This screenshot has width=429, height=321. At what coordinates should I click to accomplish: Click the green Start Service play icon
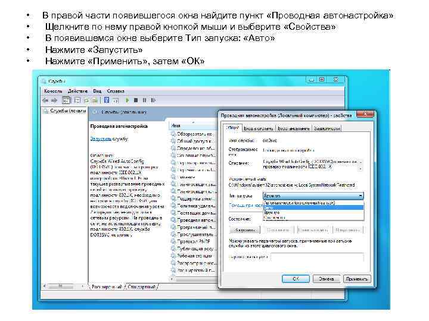(127, 100)
